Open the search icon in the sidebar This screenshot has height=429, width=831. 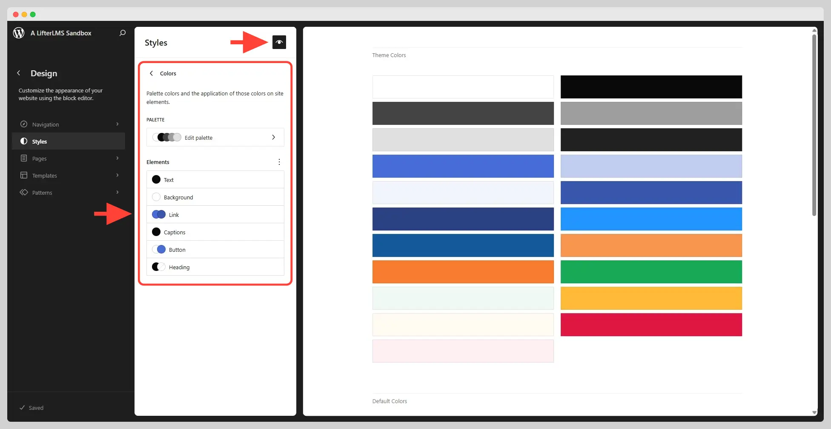coord(122,33)
